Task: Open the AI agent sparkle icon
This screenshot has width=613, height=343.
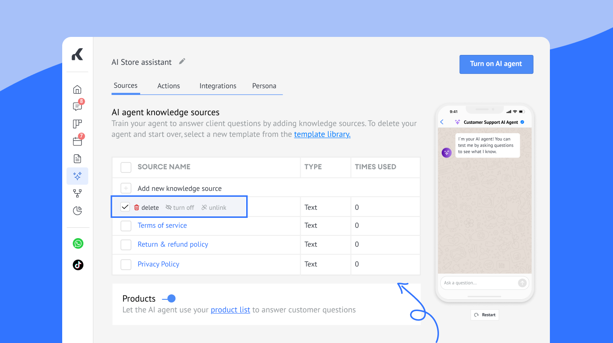Action: pos(78,176)
